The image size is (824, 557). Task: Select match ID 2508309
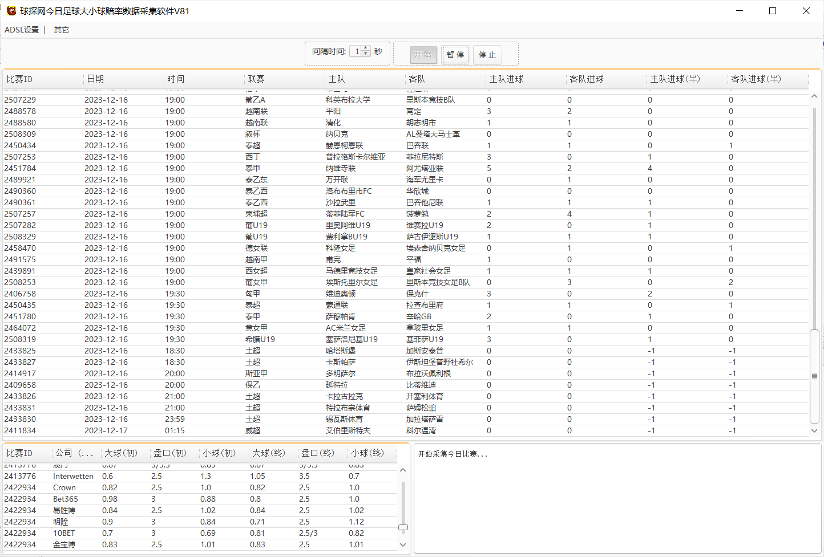click(x=20, y=134)
